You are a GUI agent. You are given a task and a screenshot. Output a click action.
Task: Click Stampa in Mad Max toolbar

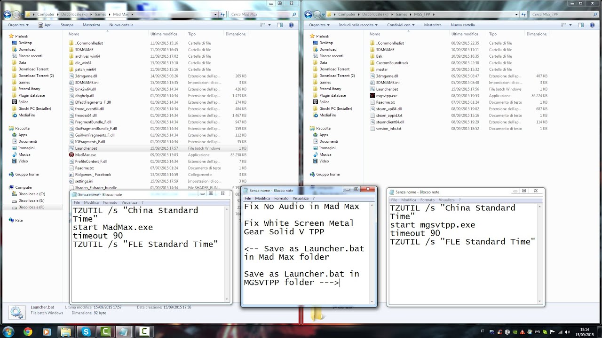[67, 25]
